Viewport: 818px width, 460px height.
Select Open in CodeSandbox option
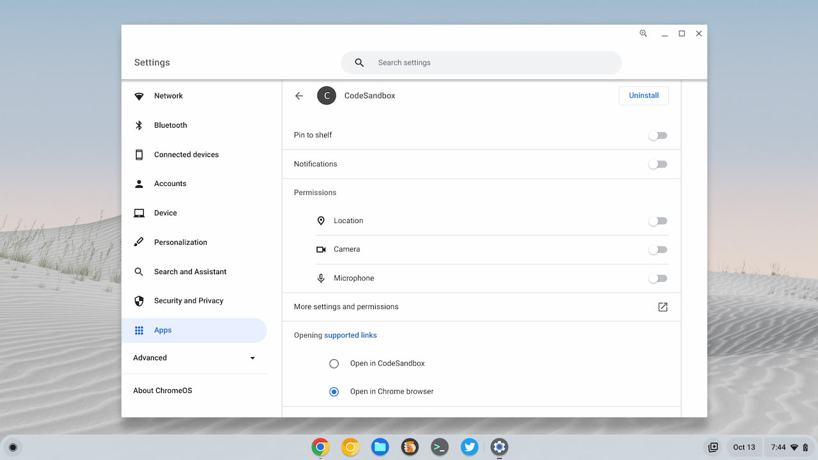pos(334,363)
